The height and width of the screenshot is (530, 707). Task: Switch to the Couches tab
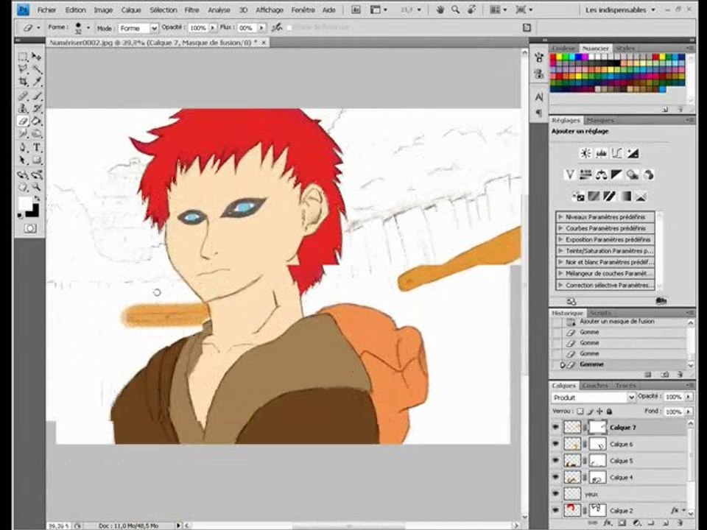click(x=595, y=385)
